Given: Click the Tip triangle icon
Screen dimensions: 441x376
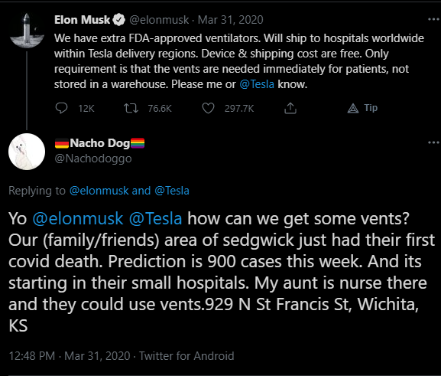Looking at the screenshot, I should [353, 108].
